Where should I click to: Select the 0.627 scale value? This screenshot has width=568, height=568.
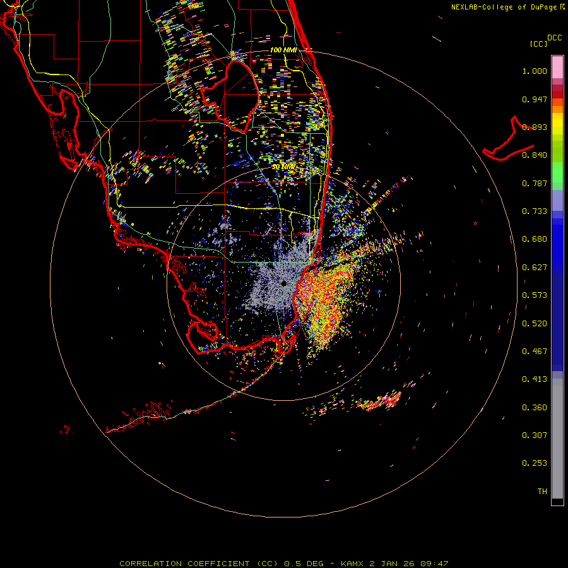click(535, 268)
